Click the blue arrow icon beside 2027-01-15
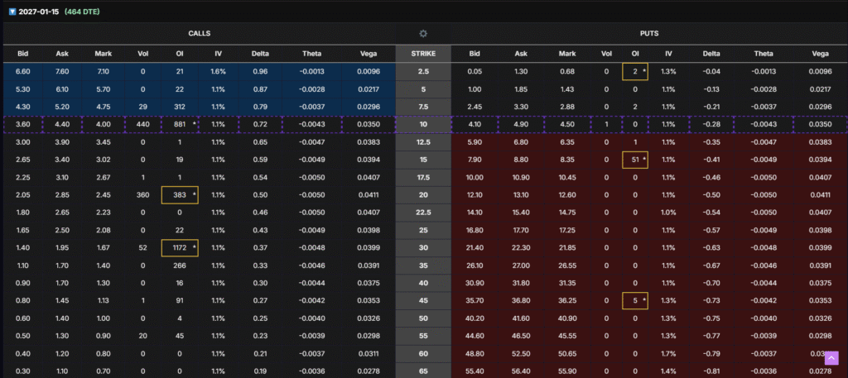The width and height of the screenshot is (848, 378). pos(11,12)
